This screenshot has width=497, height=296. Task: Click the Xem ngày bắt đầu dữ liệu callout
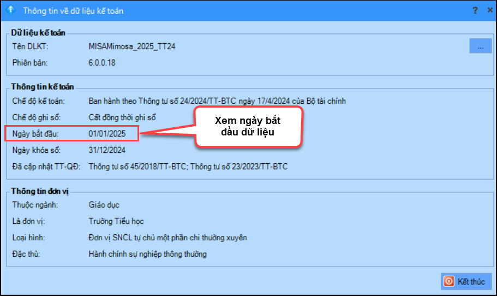coord(248,126)
